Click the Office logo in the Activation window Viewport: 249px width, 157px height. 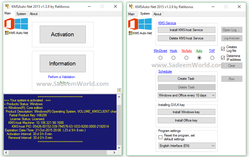coord(9,24)
